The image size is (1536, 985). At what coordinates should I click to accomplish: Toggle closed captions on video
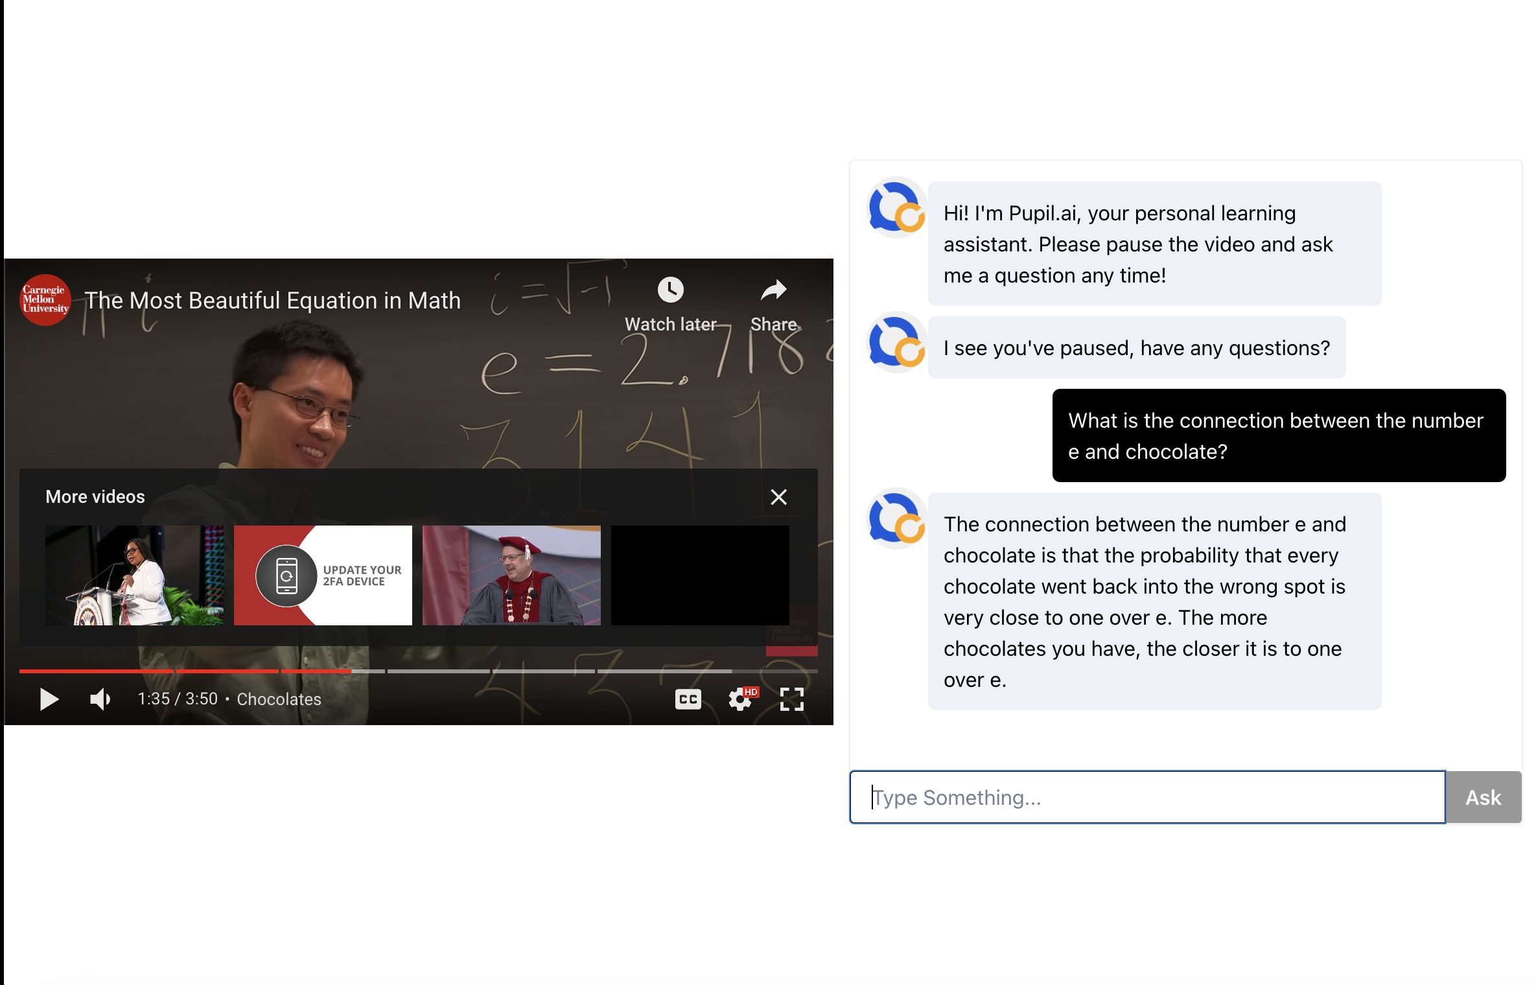[x=688, y=699]
